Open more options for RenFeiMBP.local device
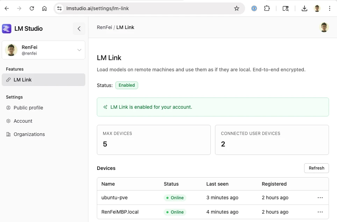 pos(320,212)
